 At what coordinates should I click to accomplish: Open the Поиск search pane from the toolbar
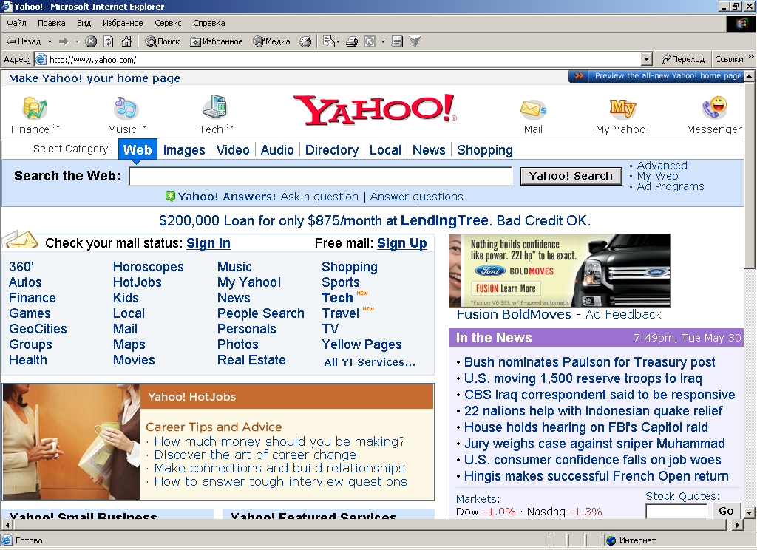[x=162, y=41]
